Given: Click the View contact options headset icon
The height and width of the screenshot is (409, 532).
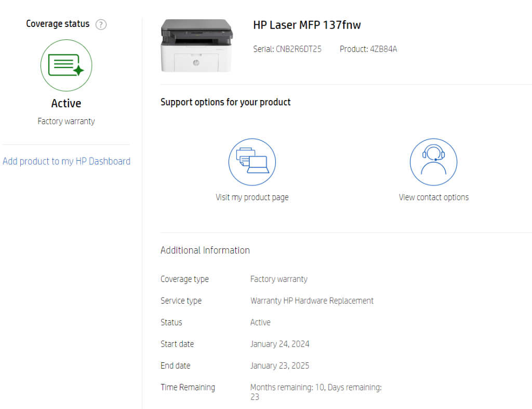Looking at the screenshot, I should pyautogui.click(x=433, y=161).
